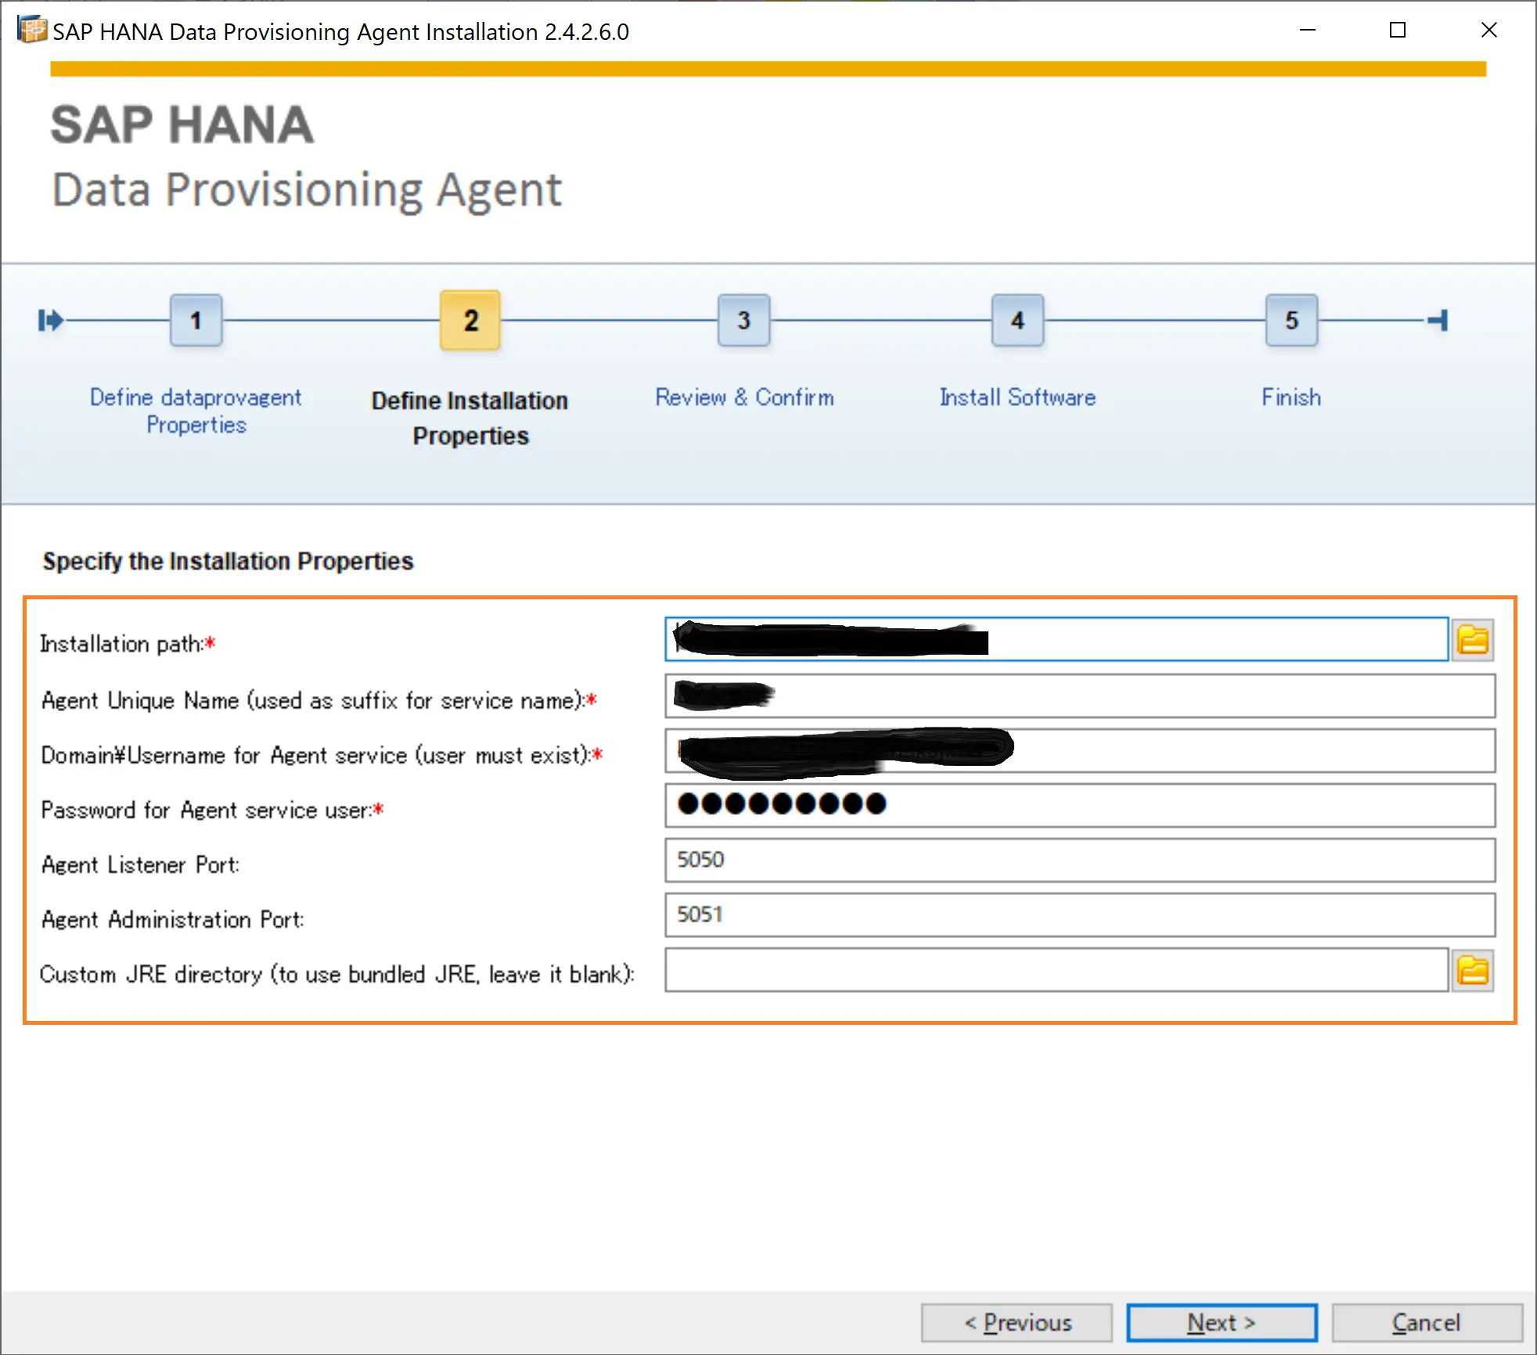The height and width of the screenshot is (1355, 1537).
Task: Browse folder for Installation path
Action: 1473,640
